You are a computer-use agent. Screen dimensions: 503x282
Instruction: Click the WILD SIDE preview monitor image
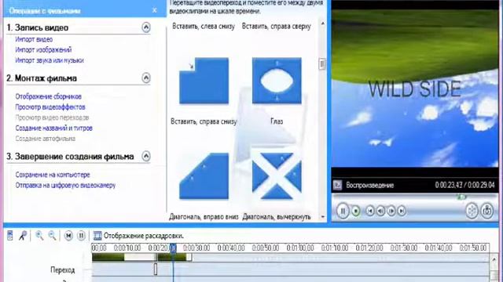tap(415, 88)
